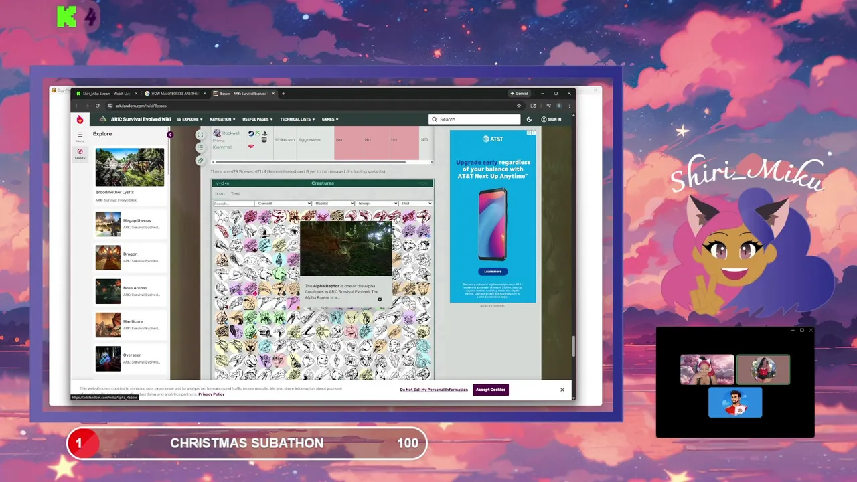Open the settings gear in Alpha Raptor popup
Screen dimensions: 857x482
click(380, 299)
